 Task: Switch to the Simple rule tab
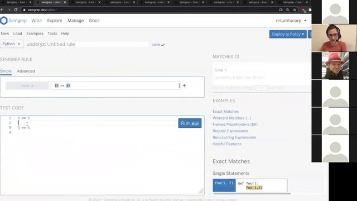(x=6, y=71)
